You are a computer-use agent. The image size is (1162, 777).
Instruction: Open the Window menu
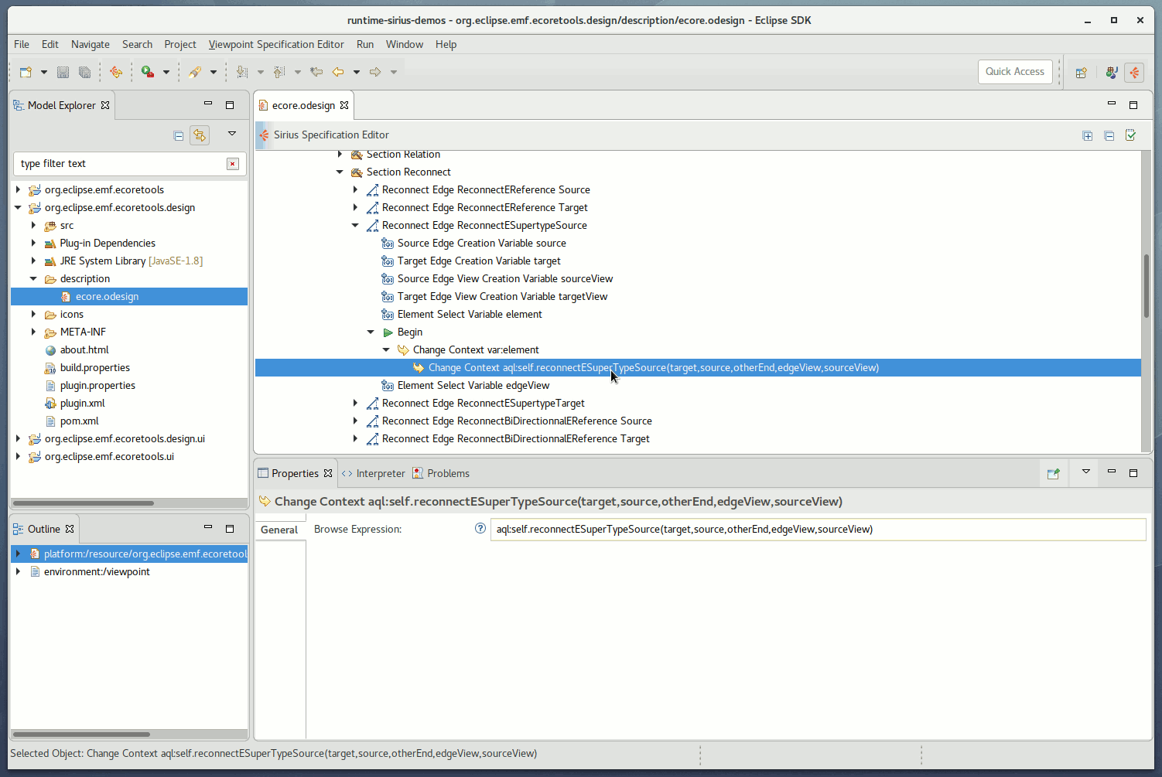405,44
